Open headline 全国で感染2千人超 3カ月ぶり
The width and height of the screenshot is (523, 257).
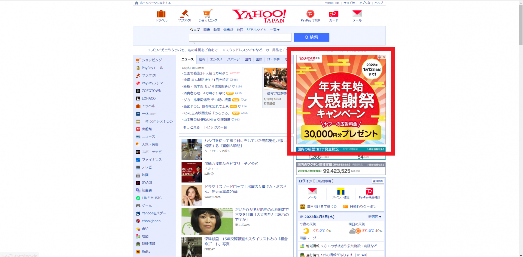point(206,73)
